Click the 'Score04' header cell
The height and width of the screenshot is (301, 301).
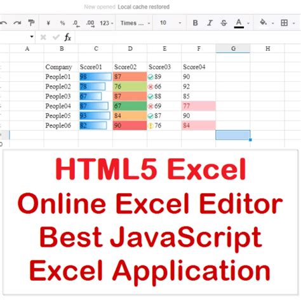[199, 67]
